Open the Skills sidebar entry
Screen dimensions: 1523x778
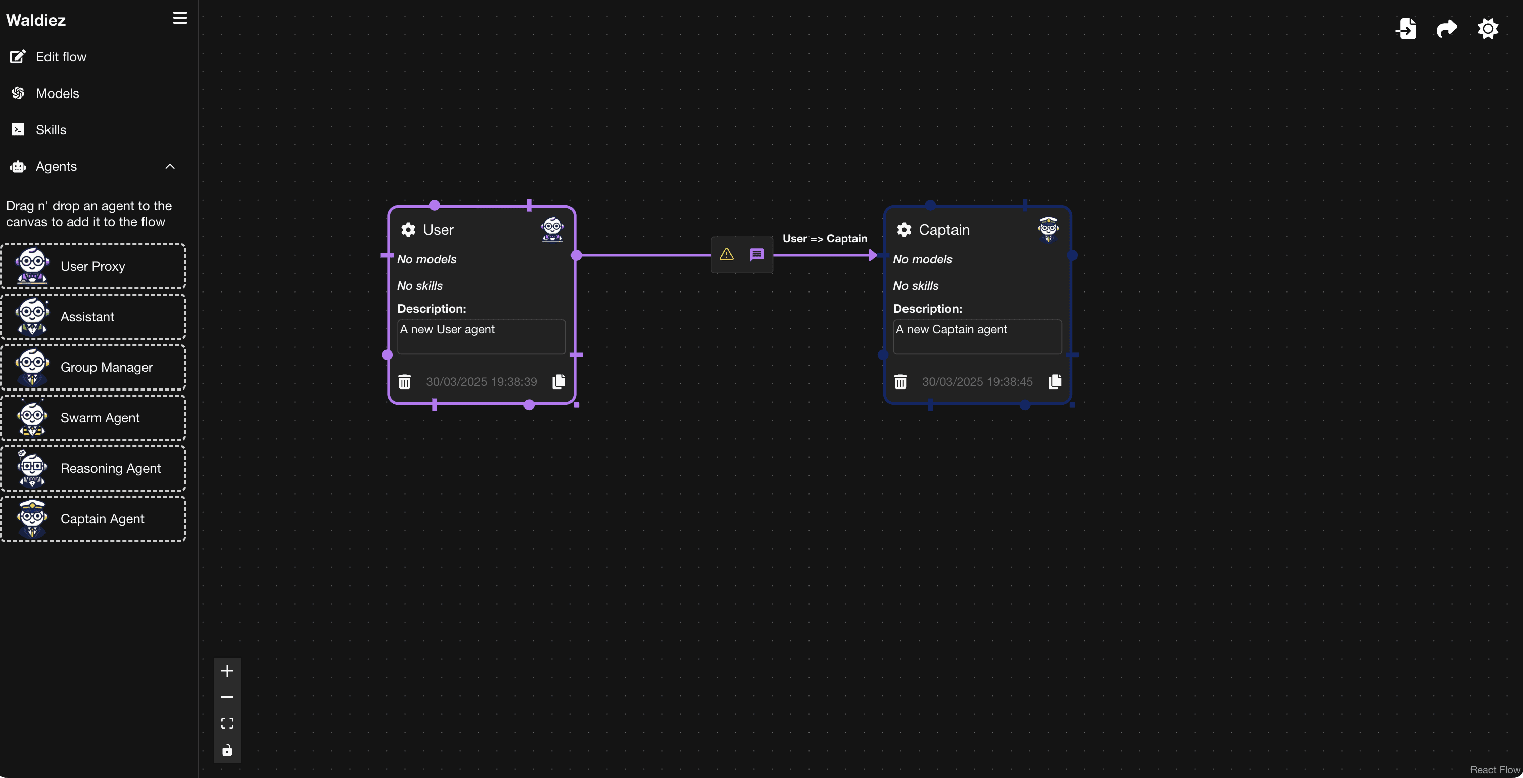tap(51, 129)
